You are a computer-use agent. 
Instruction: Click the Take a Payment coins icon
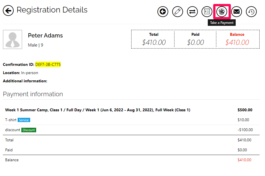click(x=222, y=12)
